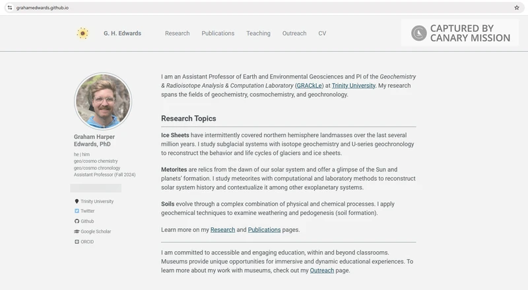Click the bold Soils term
The image size is (528, 290).
coord(168,204)
